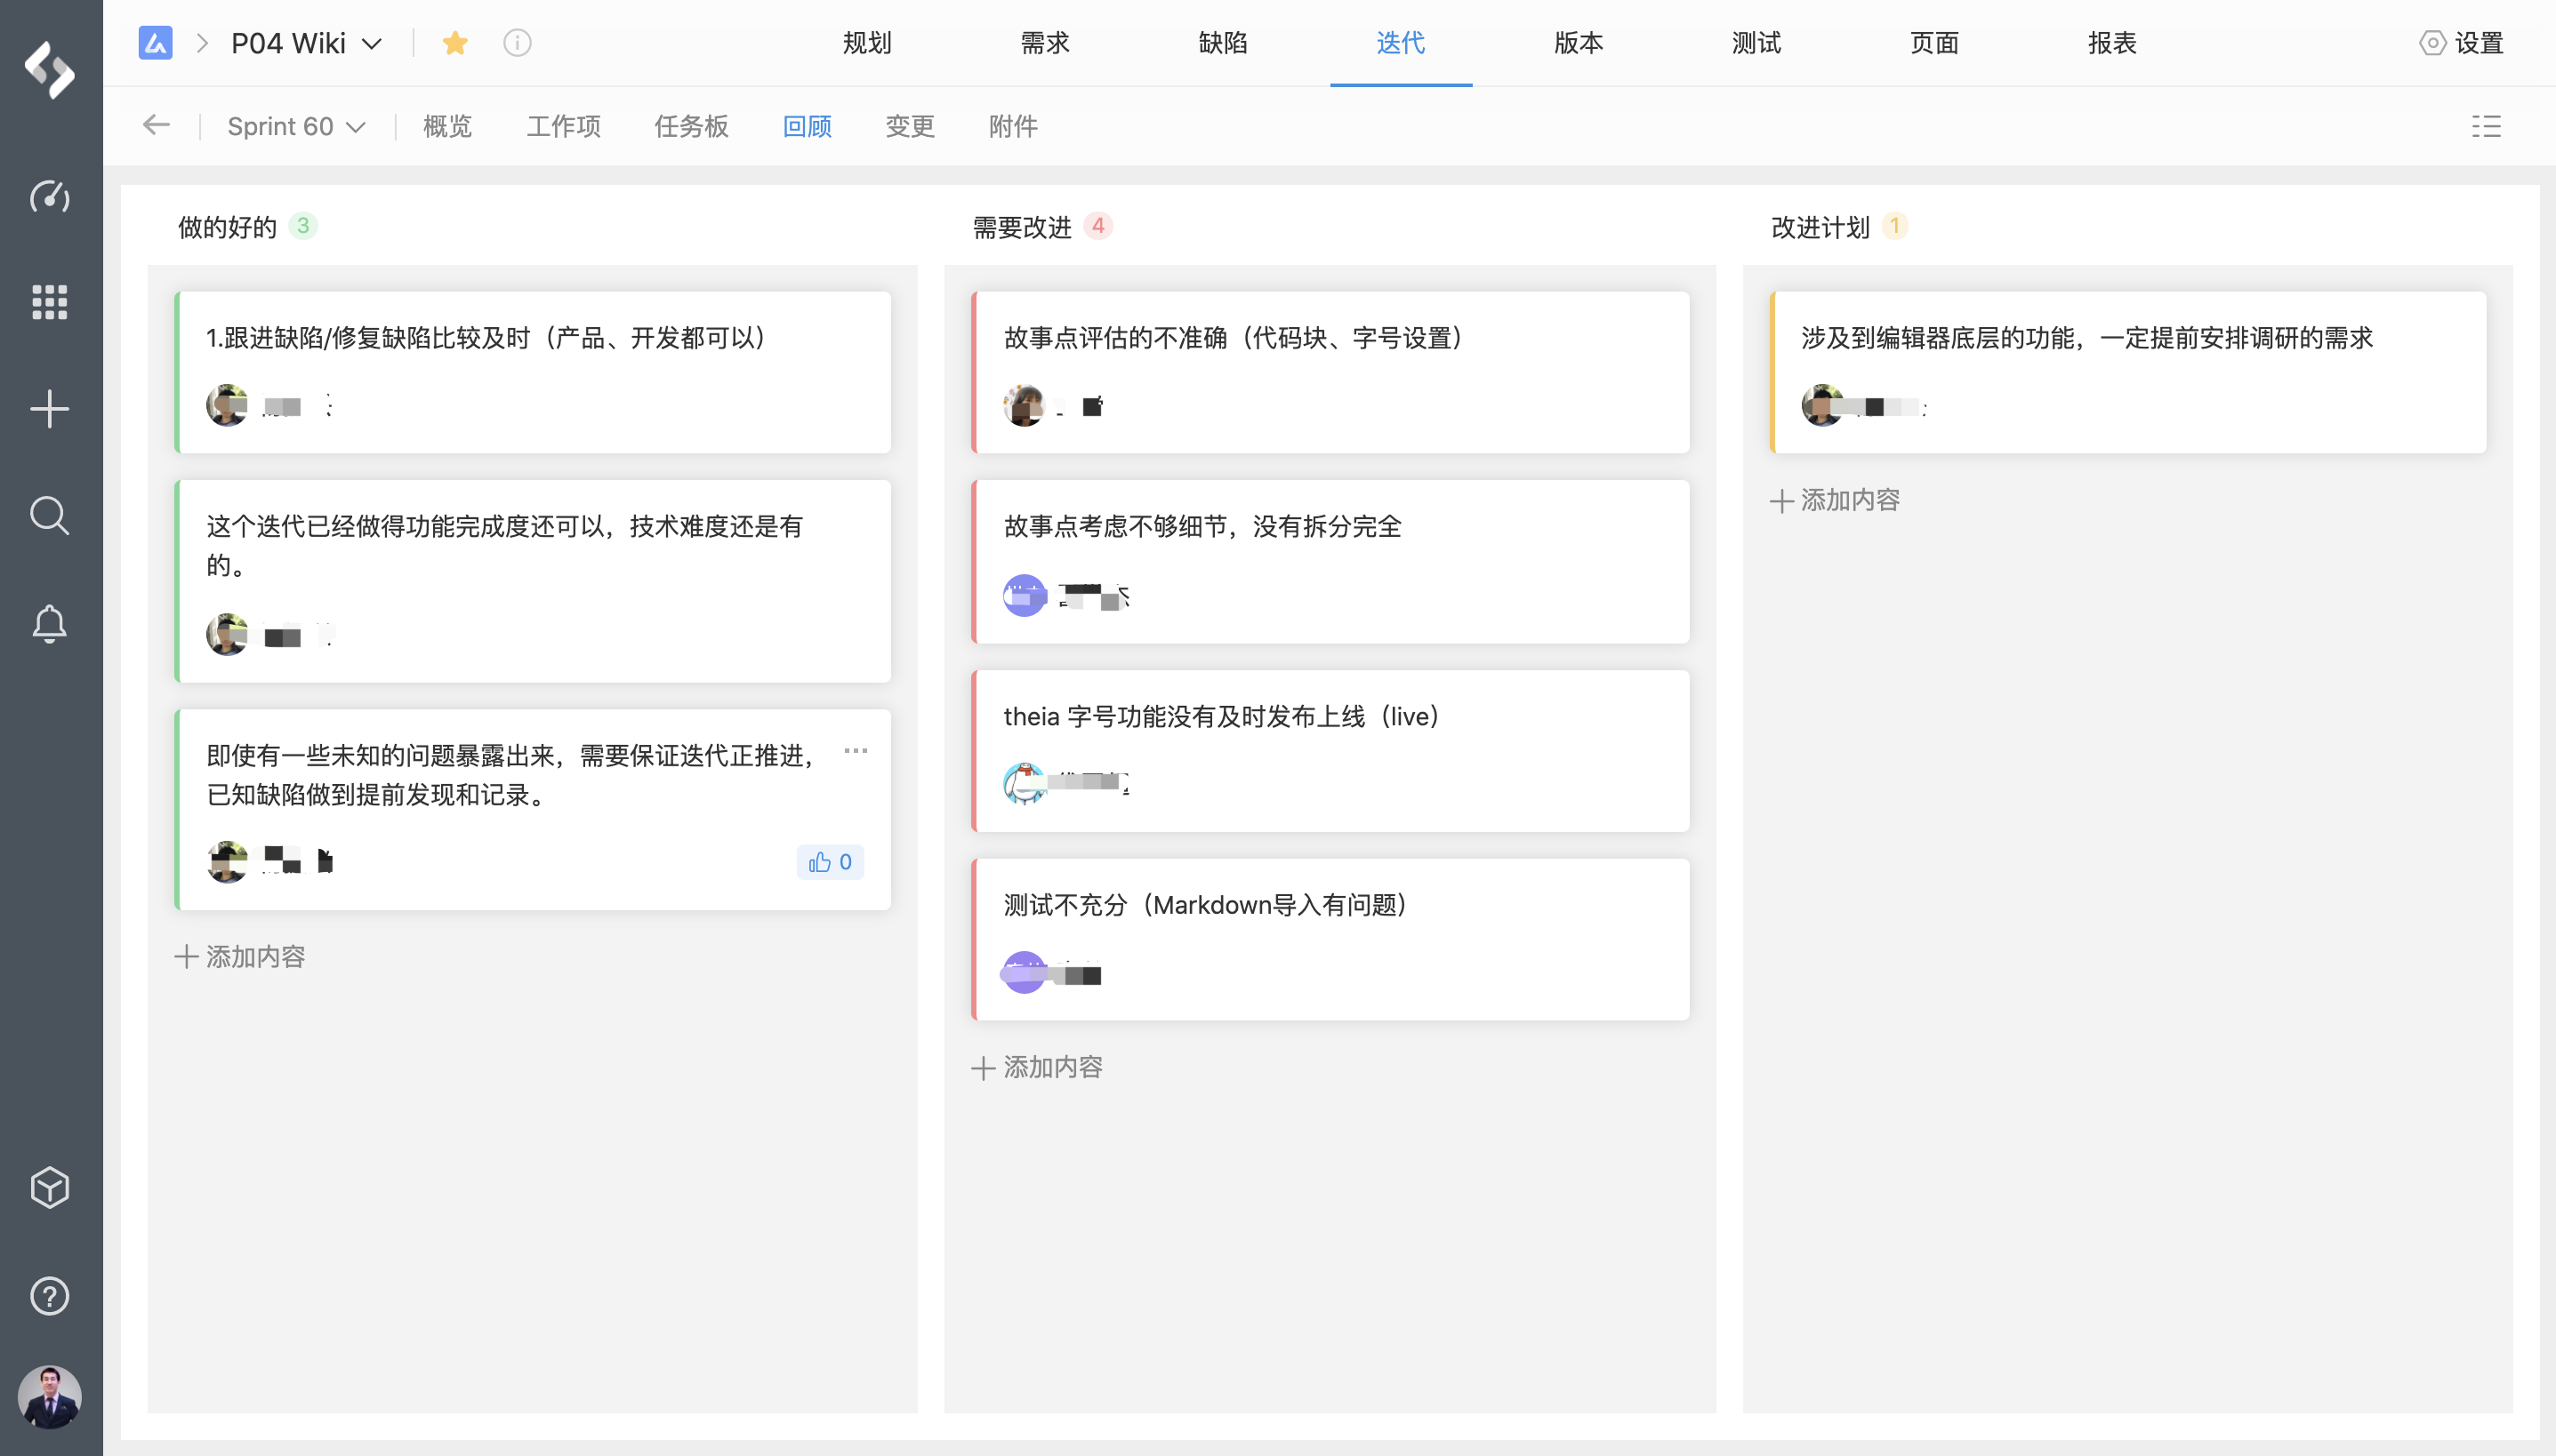
Task: Open notifications bell icon
Action: (x=49, y=624)
